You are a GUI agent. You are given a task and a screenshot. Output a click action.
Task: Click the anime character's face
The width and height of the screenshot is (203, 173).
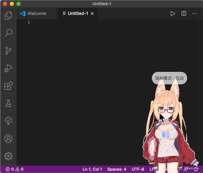click(166, 112)
